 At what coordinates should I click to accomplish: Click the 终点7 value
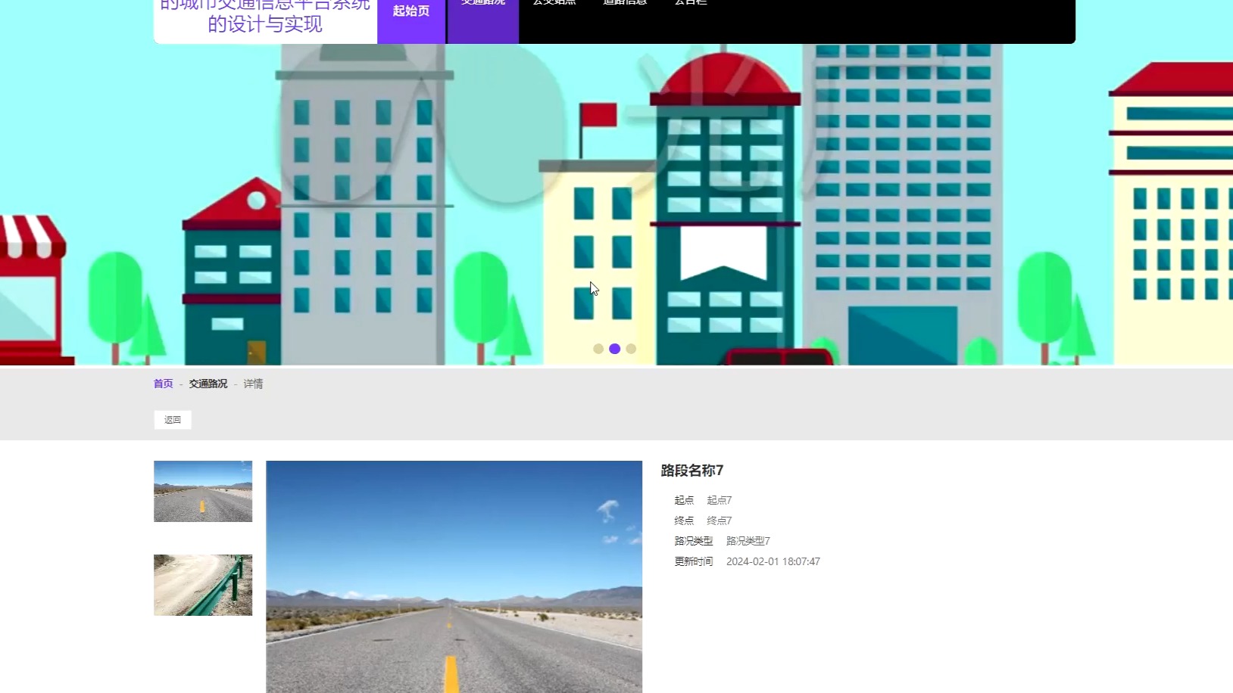pos(720,521)
